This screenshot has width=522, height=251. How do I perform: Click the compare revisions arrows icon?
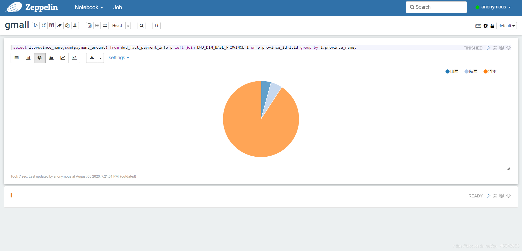pos(105,26)
